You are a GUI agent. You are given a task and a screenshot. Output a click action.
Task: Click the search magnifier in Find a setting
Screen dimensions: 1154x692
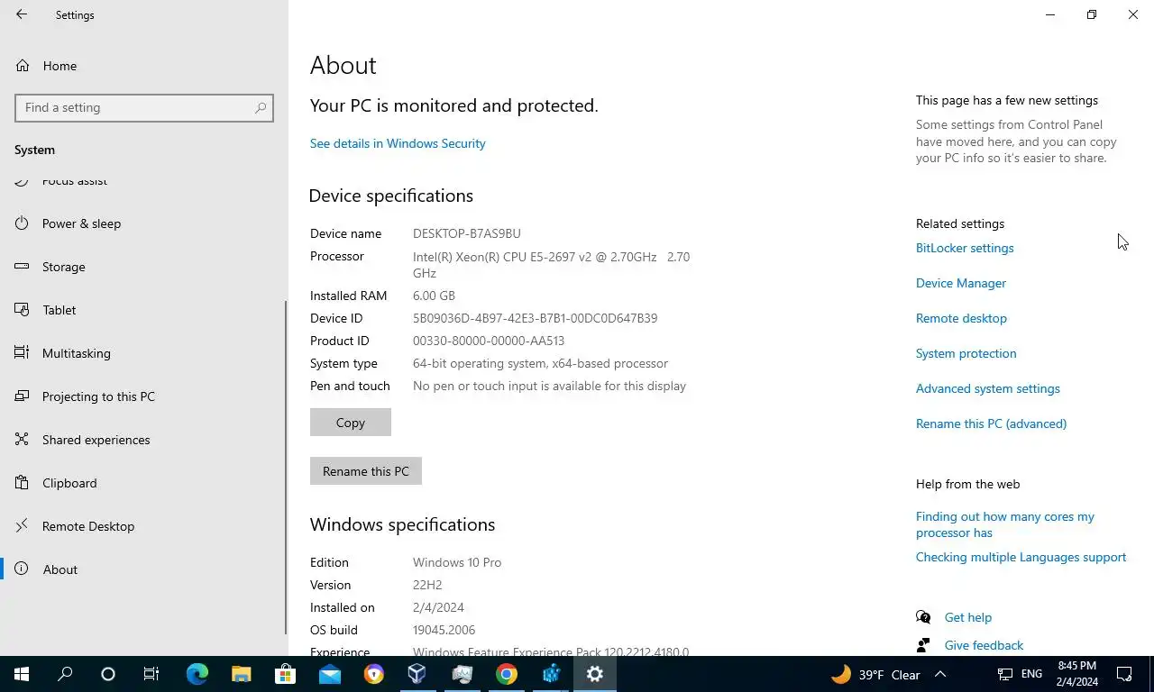[261, 107]
